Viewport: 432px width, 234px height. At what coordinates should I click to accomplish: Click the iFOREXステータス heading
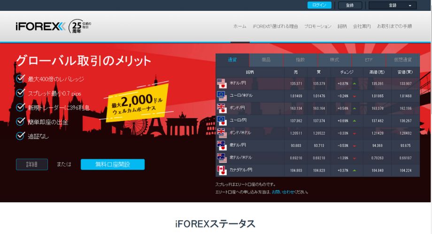click(215, 224)
